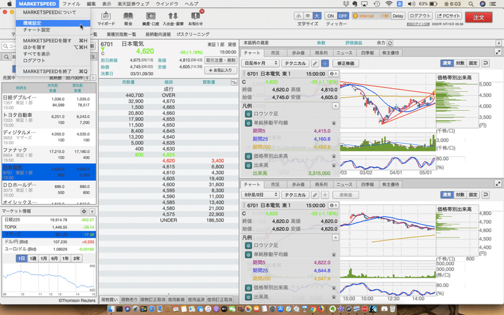Select 対数 scale in lower chart
The width and height of the screenshot is (504, 315).
(460, 195)
